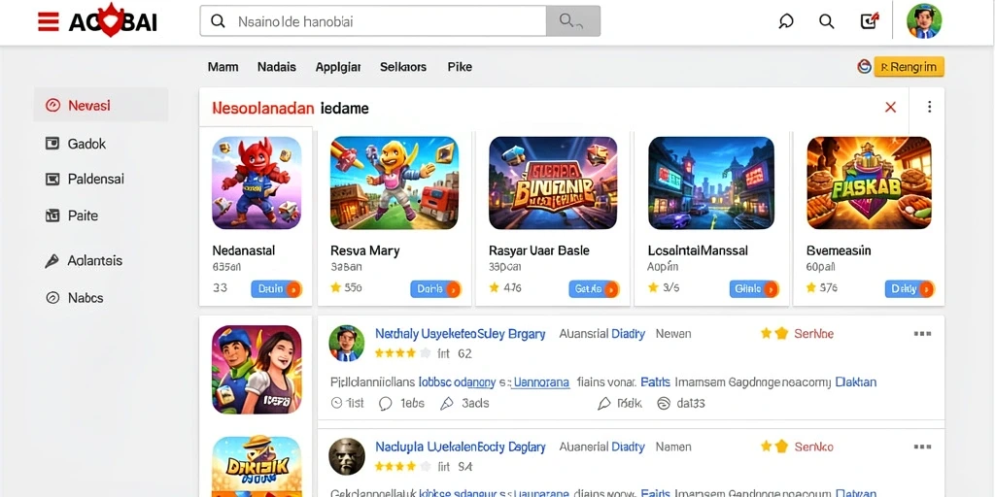Click the blue button on Resva Mary card
The width and height of the screenshot is (995, 497).
pyautogui.click(x=435, y=289)
